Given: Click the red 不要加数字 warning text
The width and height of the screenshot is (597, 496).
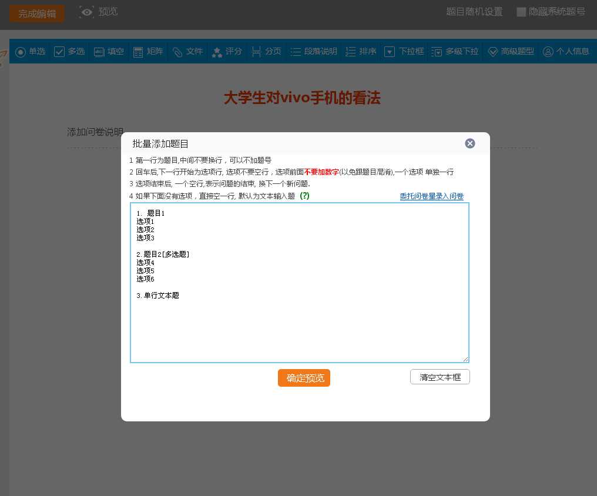Looking at the screenshot, I should click(321, 172).
